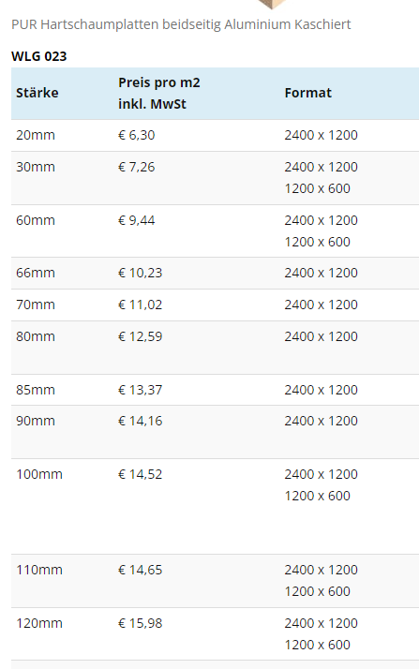Select the Stärke column header
The width and height of the screenshot is (419, 669).
point(37,93)
